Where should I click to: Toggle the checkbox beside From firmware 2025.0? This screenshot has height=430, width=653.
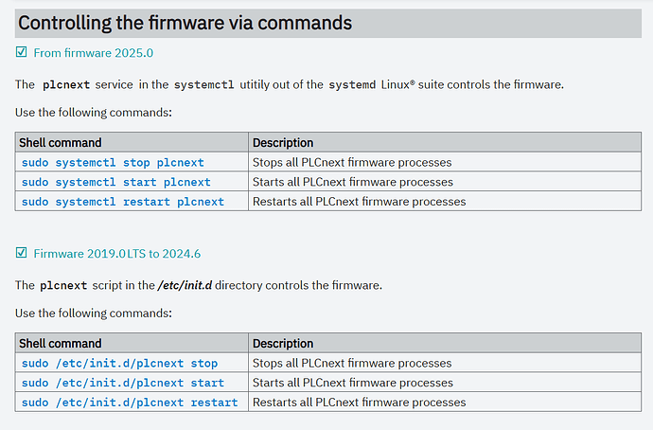22,53
